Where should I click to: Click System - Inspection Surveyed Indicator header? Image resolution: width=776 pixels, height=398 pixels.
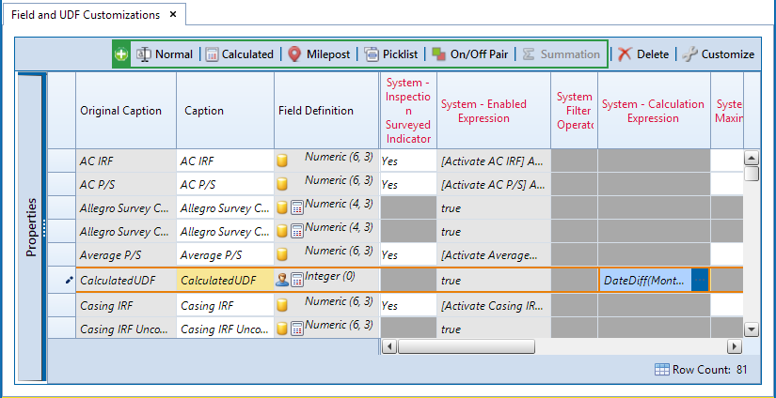(408, 111)
